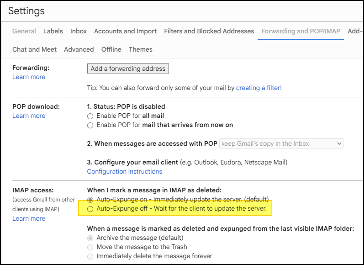Switch to the Labels tab

53,31
